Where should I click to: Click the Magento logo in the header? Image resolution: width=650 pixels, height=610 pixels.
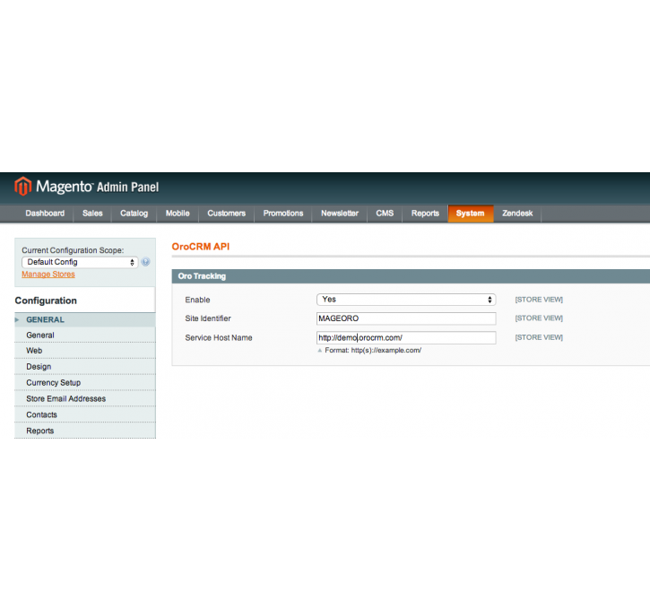pos(87,187)
